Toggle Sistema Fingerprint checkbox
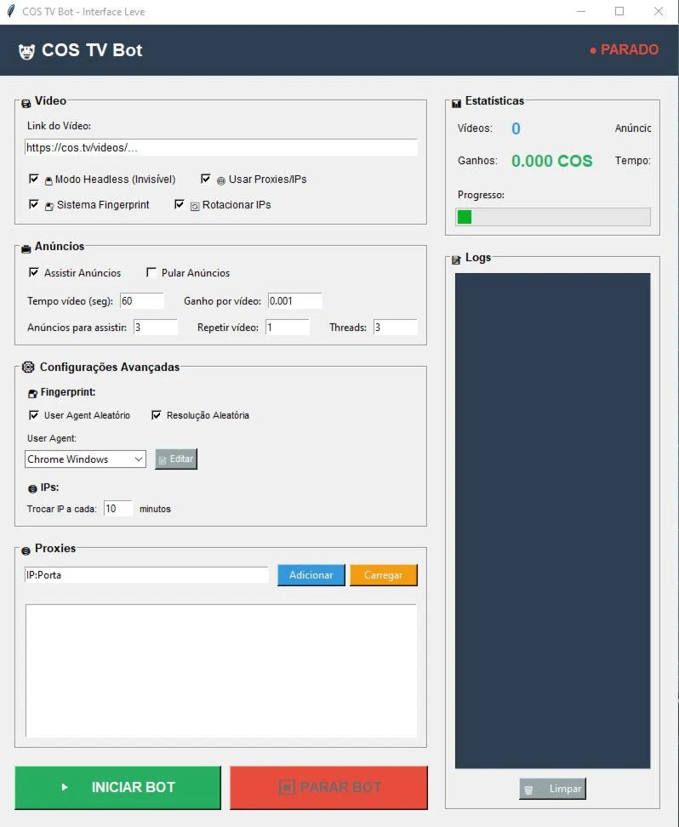 (x=34, y=204)
